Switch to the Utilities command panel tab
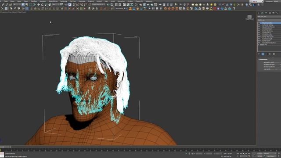Screen dimensions: 281x158 tap(277, 13)
